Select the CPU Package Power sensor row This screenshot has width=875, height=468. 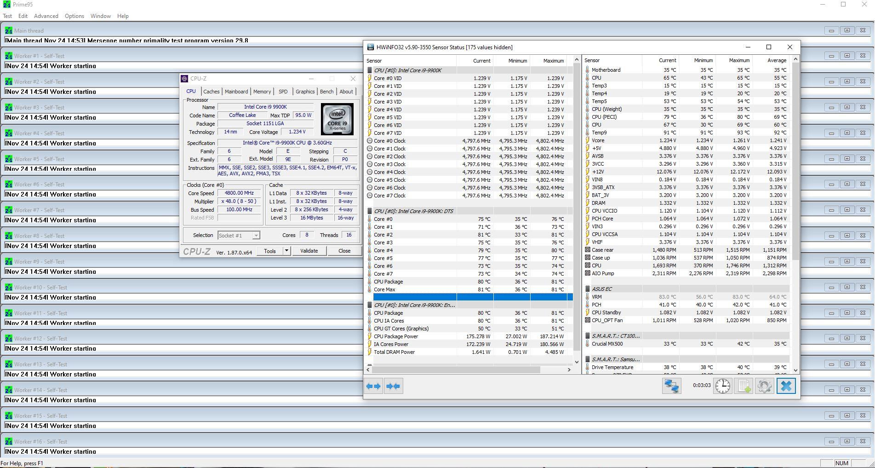(396, 336)
